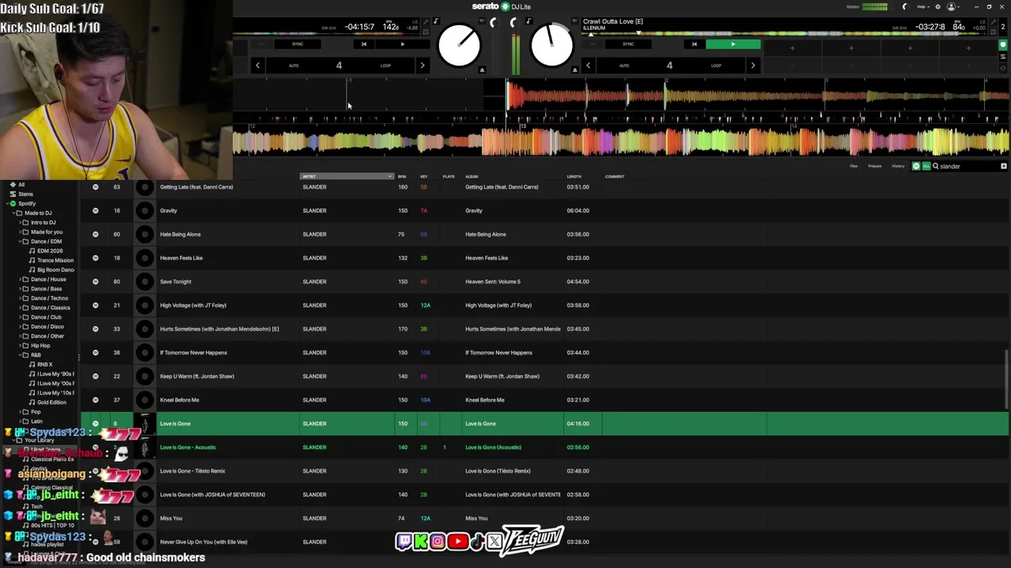Increase right deck loop size arrow

(x=752, y=65)
